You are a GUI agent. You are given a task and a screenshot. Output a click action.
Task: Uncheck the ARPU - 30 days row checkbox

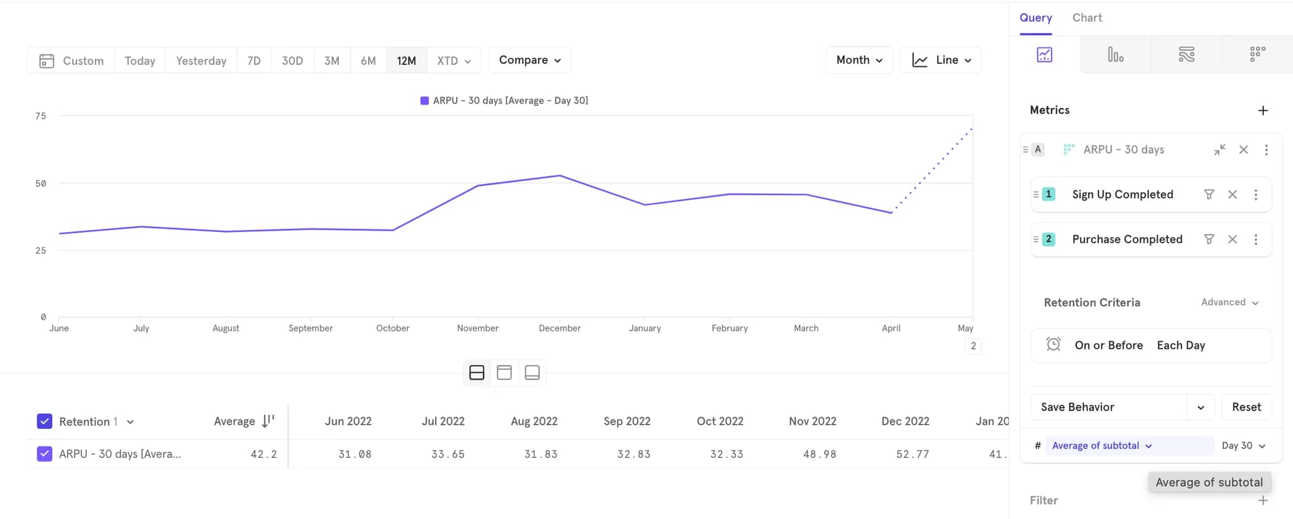coord(44,454)
